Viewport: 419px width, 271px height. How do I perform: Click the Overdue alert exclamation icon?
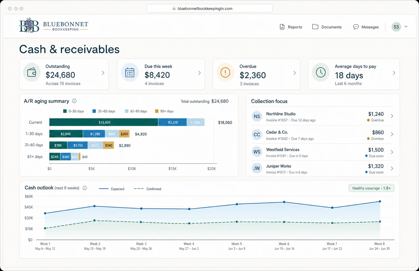225,73
